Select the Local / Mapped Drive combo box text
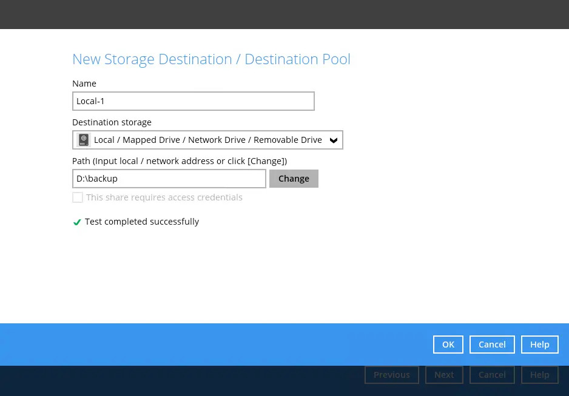This screenshot has height=396, width=569. [x=207, y=140]
